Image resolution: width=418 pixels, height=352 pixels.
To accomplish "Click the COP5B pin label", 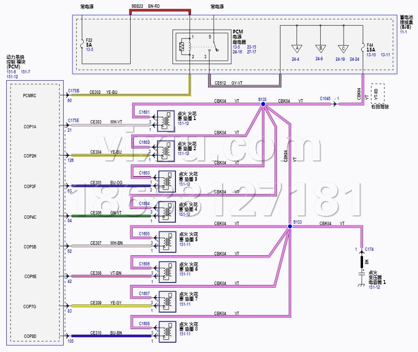I will pos(30,246).
